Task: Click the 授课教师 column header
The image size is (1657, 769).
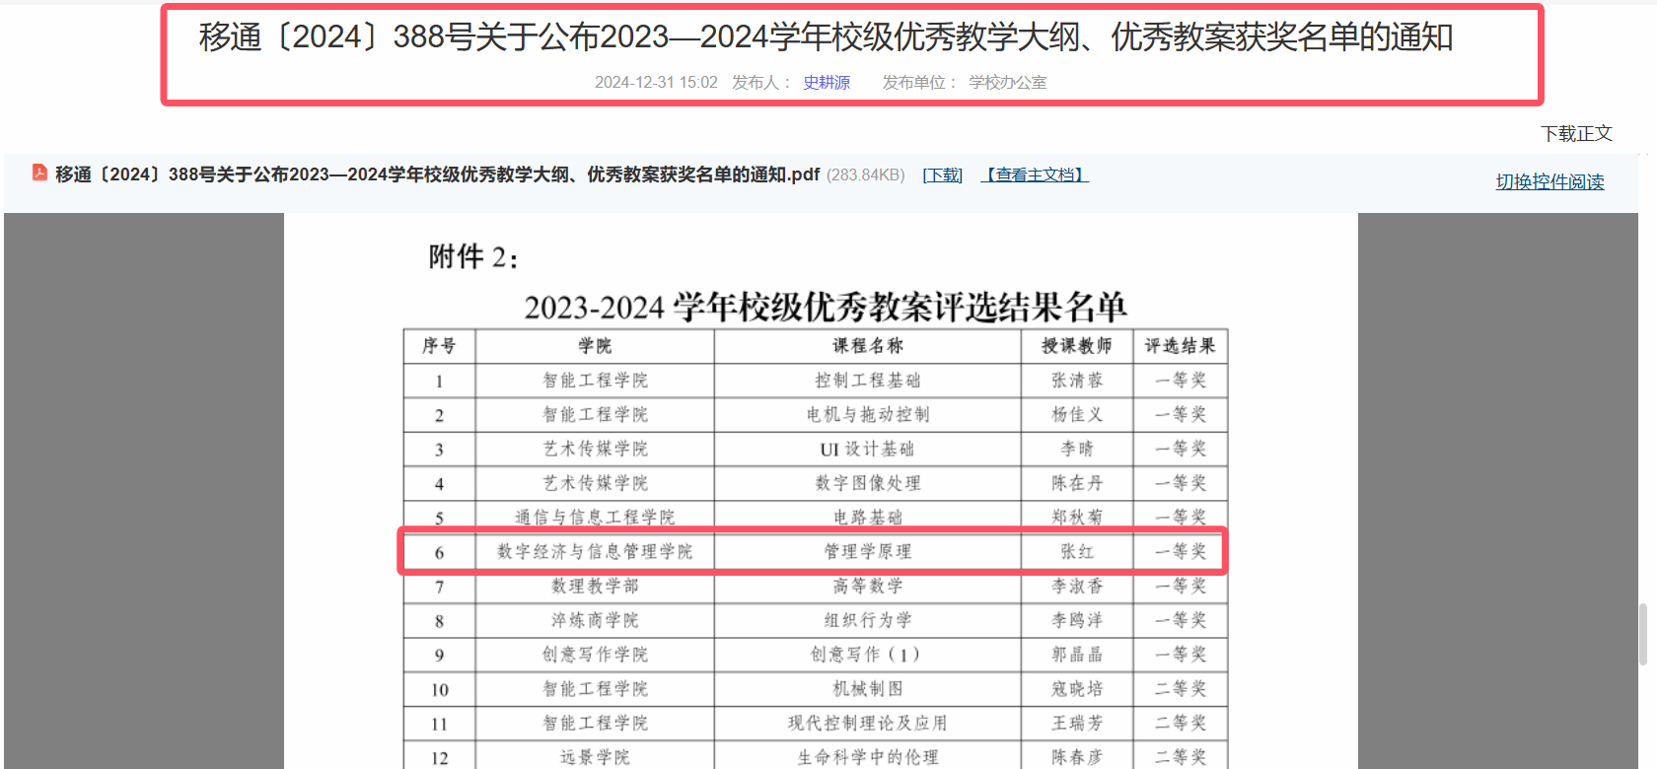Action: tap(1077, 346)
